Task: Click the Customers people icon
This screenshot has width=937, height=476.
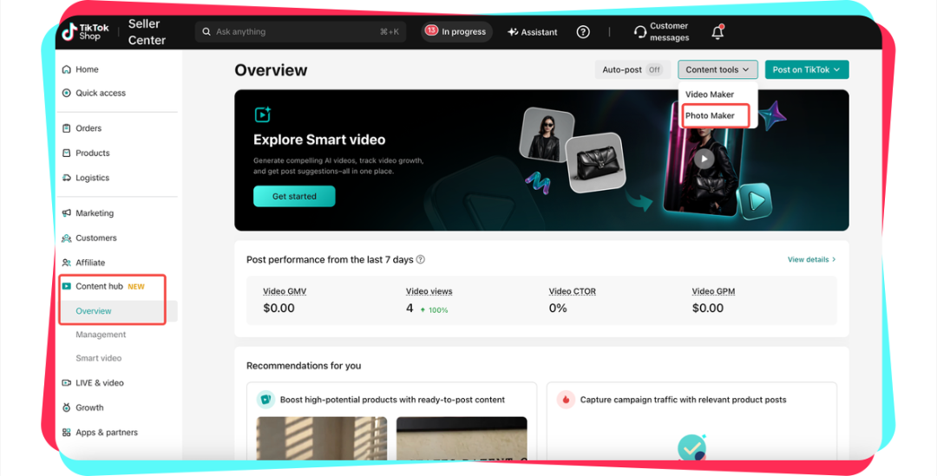Action: coord(66,238)
